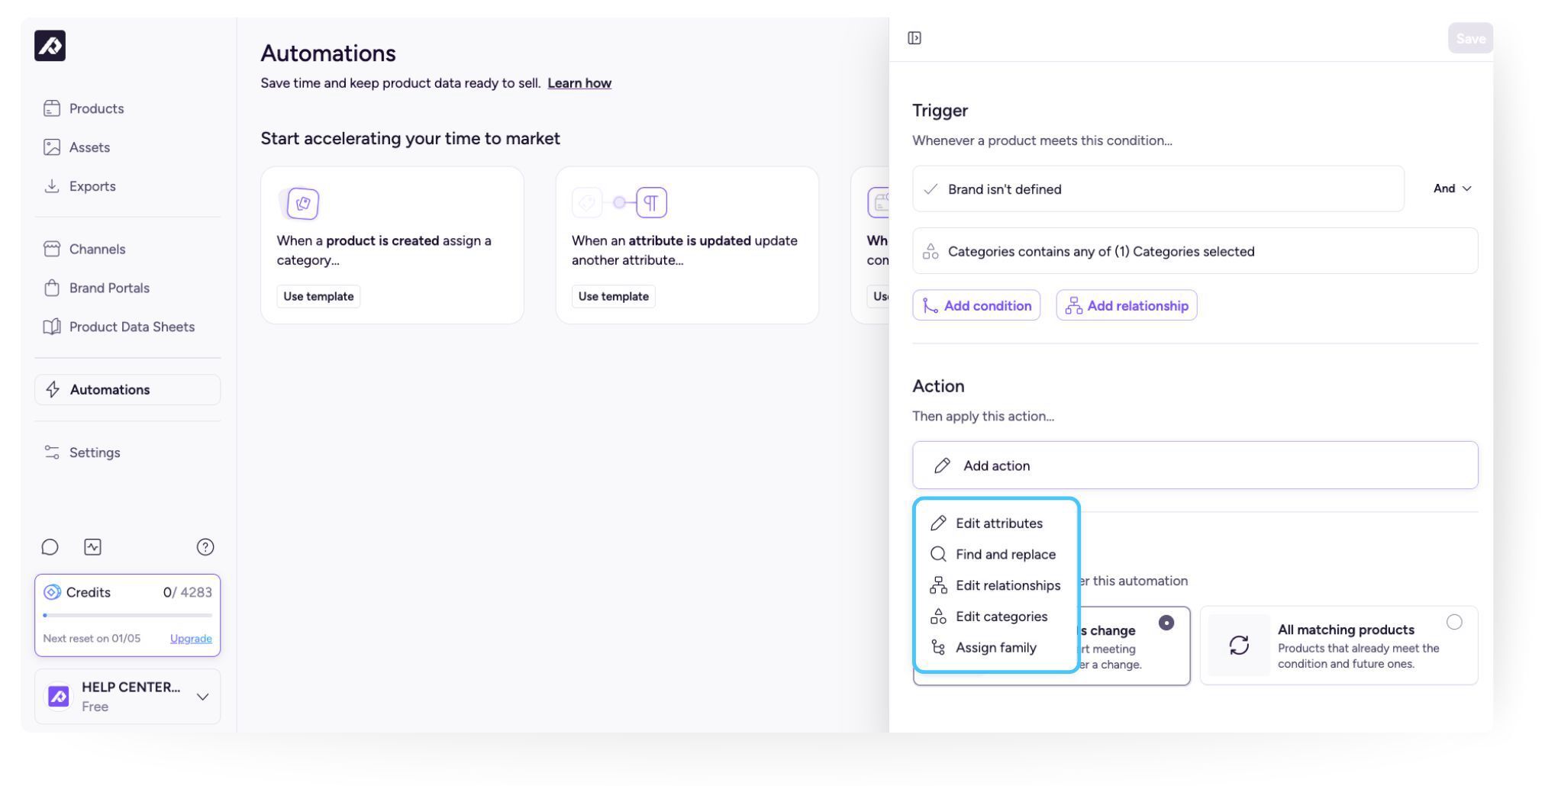The image size is (1545, 786).
Task: Select the change-only radio option
Action: pyautogui.click(x=1166, y=623)
